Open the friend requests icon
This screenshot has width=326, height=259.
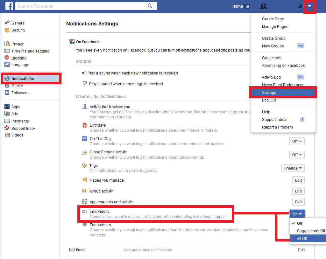263,6
